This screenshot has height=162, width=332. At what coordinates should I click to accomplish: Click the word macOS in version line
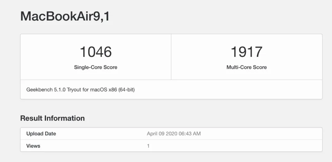[x=99, y=89]
